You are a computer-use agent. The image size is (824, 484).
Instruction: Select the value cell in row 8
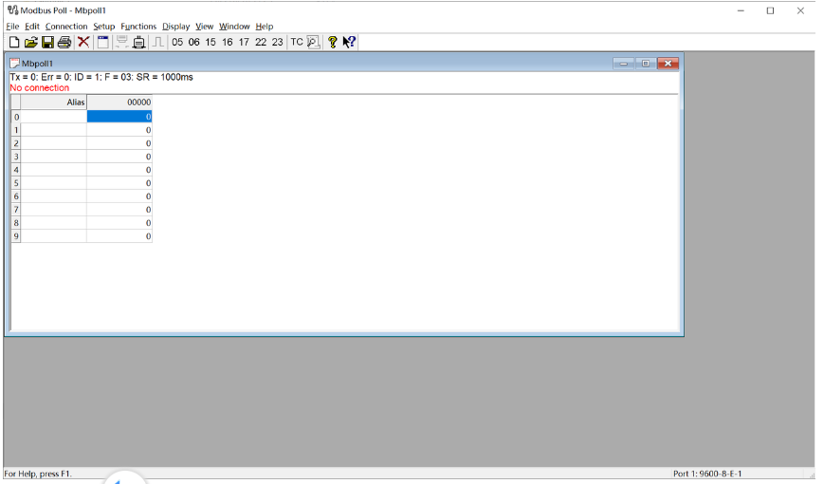[x=119, y=222]
